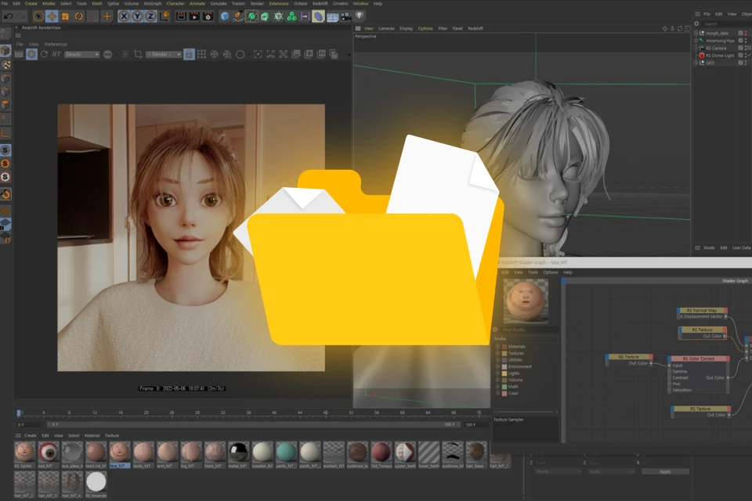Viewport: 752px width, 501px height.
Task: Click the Undo arrow in the top toolbar
Action: pos(8,16)
